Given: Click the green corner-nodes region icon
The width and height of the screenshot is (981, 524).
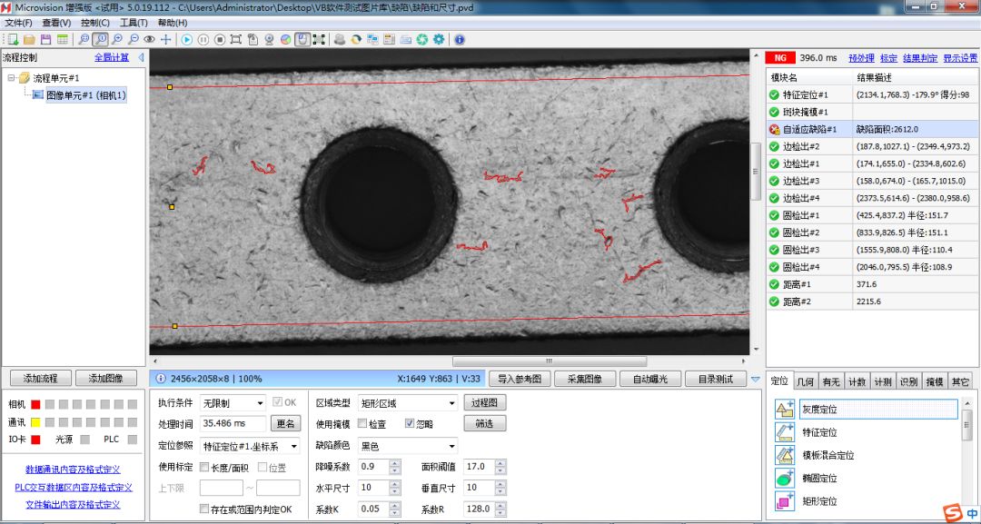Looking at the screenshot, I should (x=319, y=39).
